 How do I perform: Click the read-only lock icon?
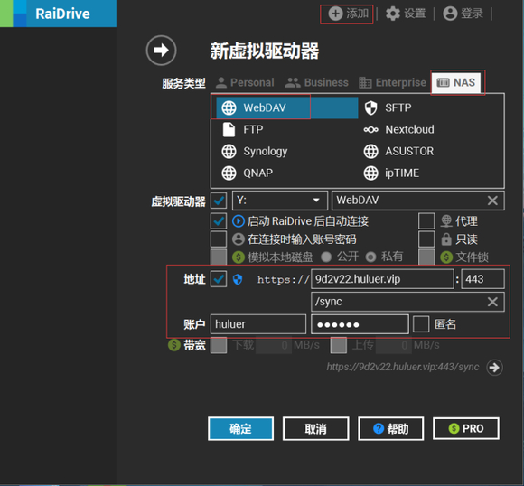[x=446, y=239]
